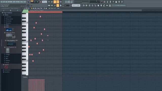162x91 pixels.
Task: Open piano roll wrench tools menu
Action: (x=25, y=8)
